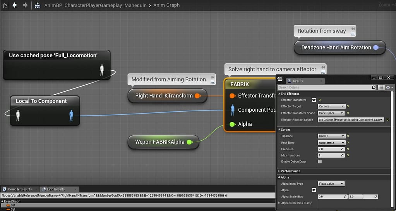Reset Tip Bone value with yellow arrow
396x211 pixels.
coord(348,136)
